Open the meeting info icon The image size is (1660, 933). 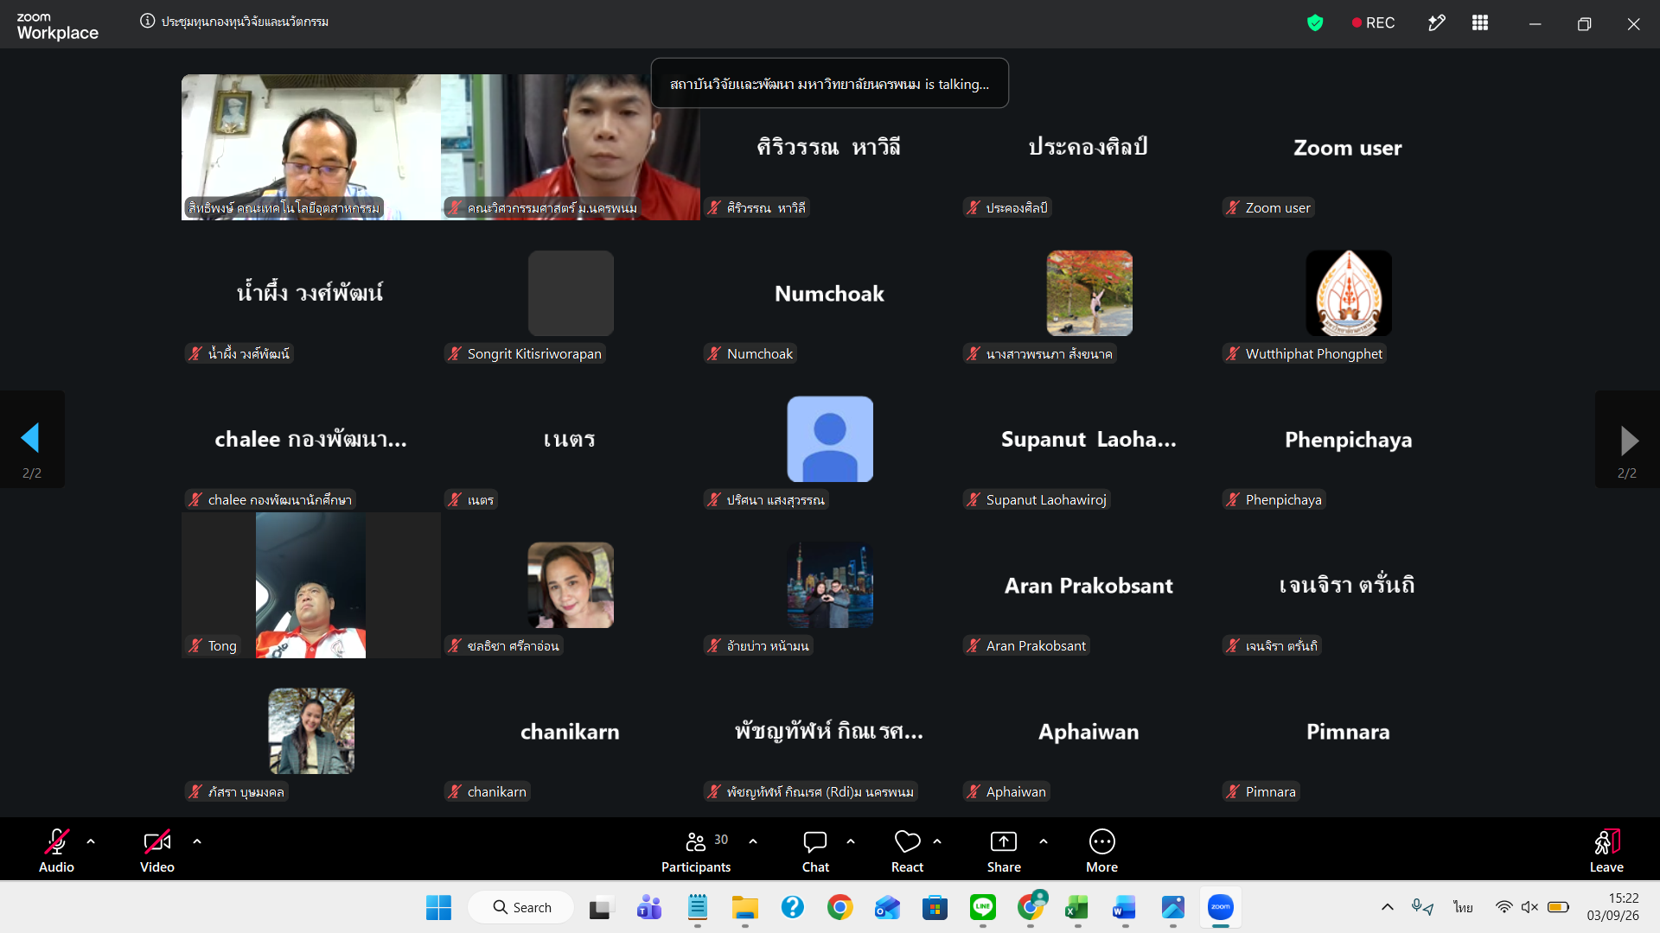pyautogui.click(x=147, y=22)
